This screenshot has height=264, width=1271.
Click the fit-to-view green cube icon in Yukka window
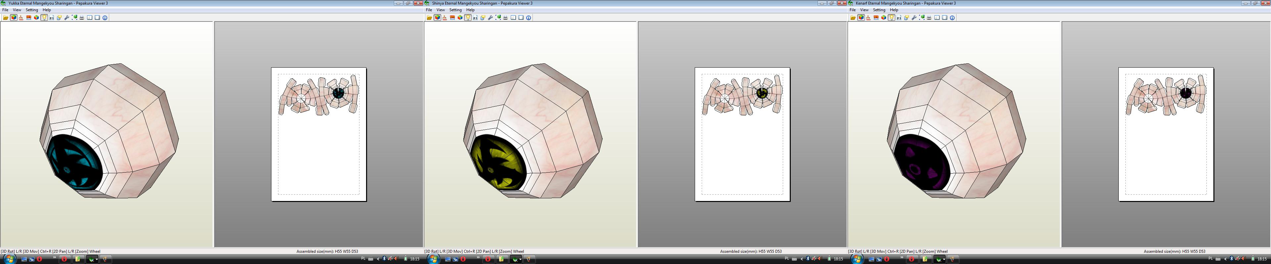pos(74,18)
